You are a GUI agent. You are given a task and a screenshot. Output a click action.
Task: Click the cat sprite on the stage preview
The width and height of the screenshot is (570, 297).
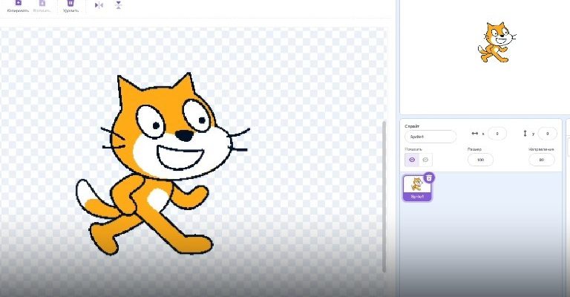tap(495, 42)
